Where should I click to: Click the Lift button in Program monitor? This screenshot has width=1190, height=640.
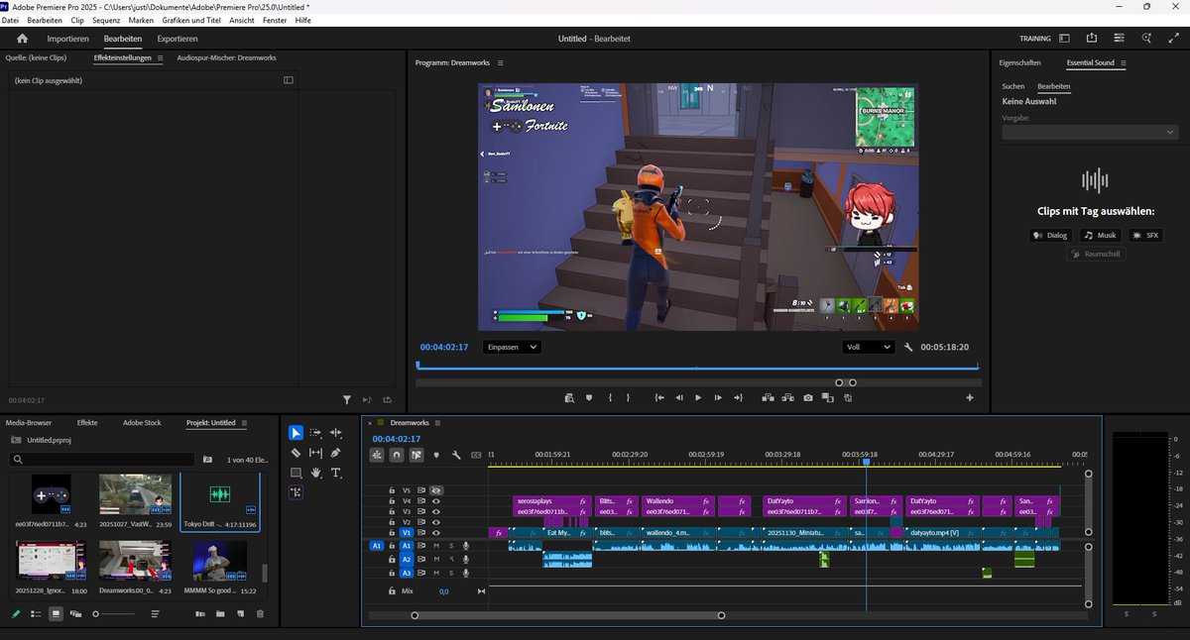[766, 397]
